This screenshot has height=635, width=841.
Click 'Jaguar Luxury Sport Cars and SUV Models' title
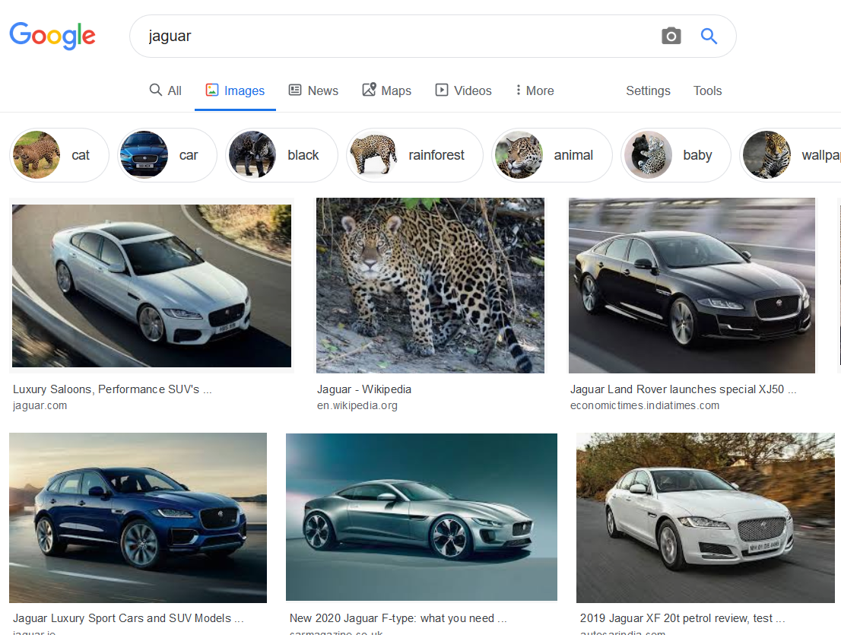coord(129,618)
